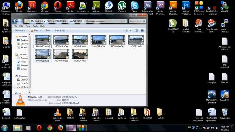
Task: Open the putty shortcut on the desktop
Action: (224, 26)
